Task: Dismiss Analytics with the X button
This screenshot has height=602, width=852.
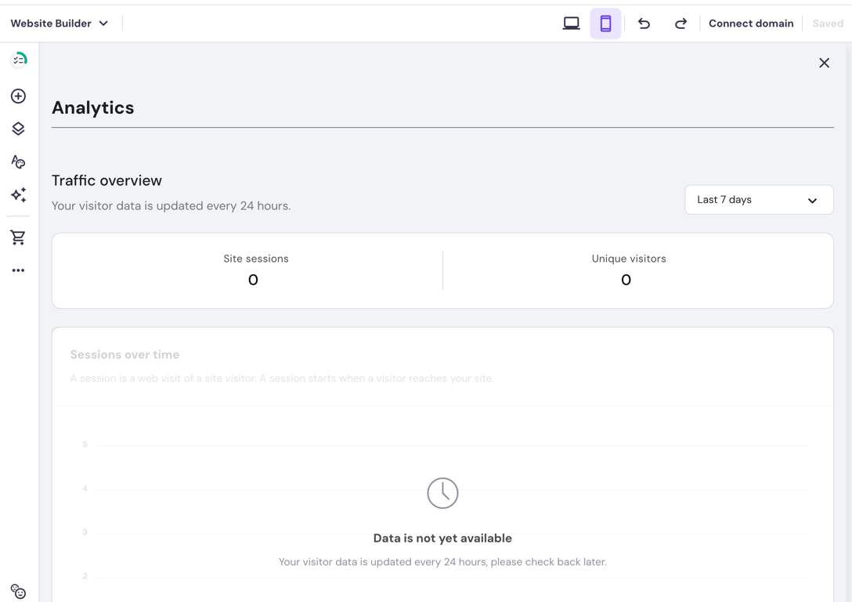Action: point(824,63)
